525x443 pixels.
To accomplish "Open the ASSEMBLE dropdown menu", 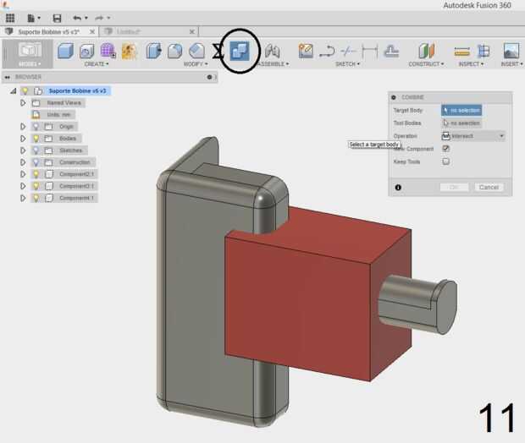I will coord(273,64).
